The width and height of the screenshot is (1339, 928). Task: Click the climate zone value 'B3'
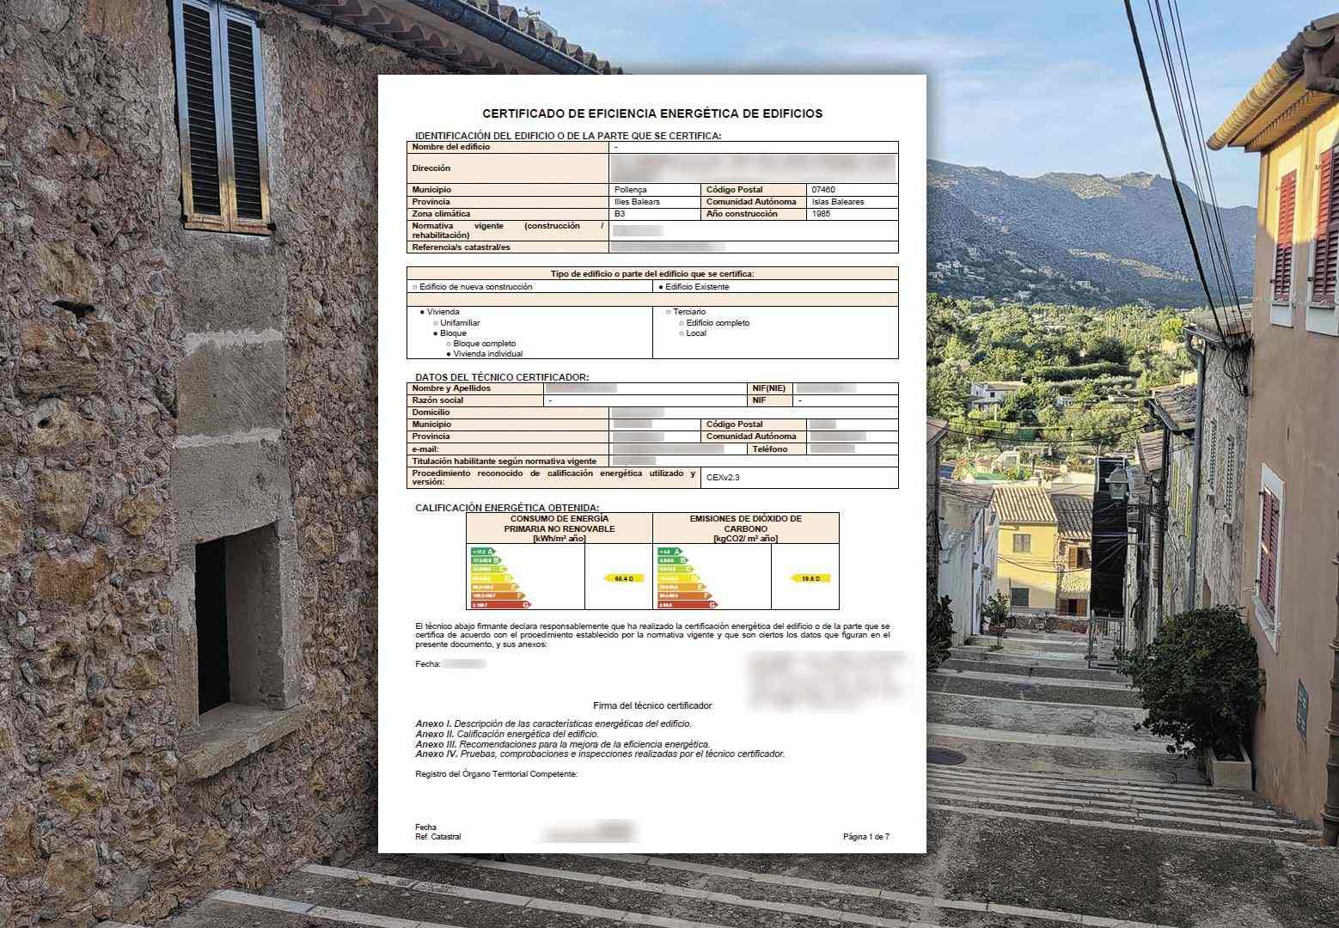620,214
